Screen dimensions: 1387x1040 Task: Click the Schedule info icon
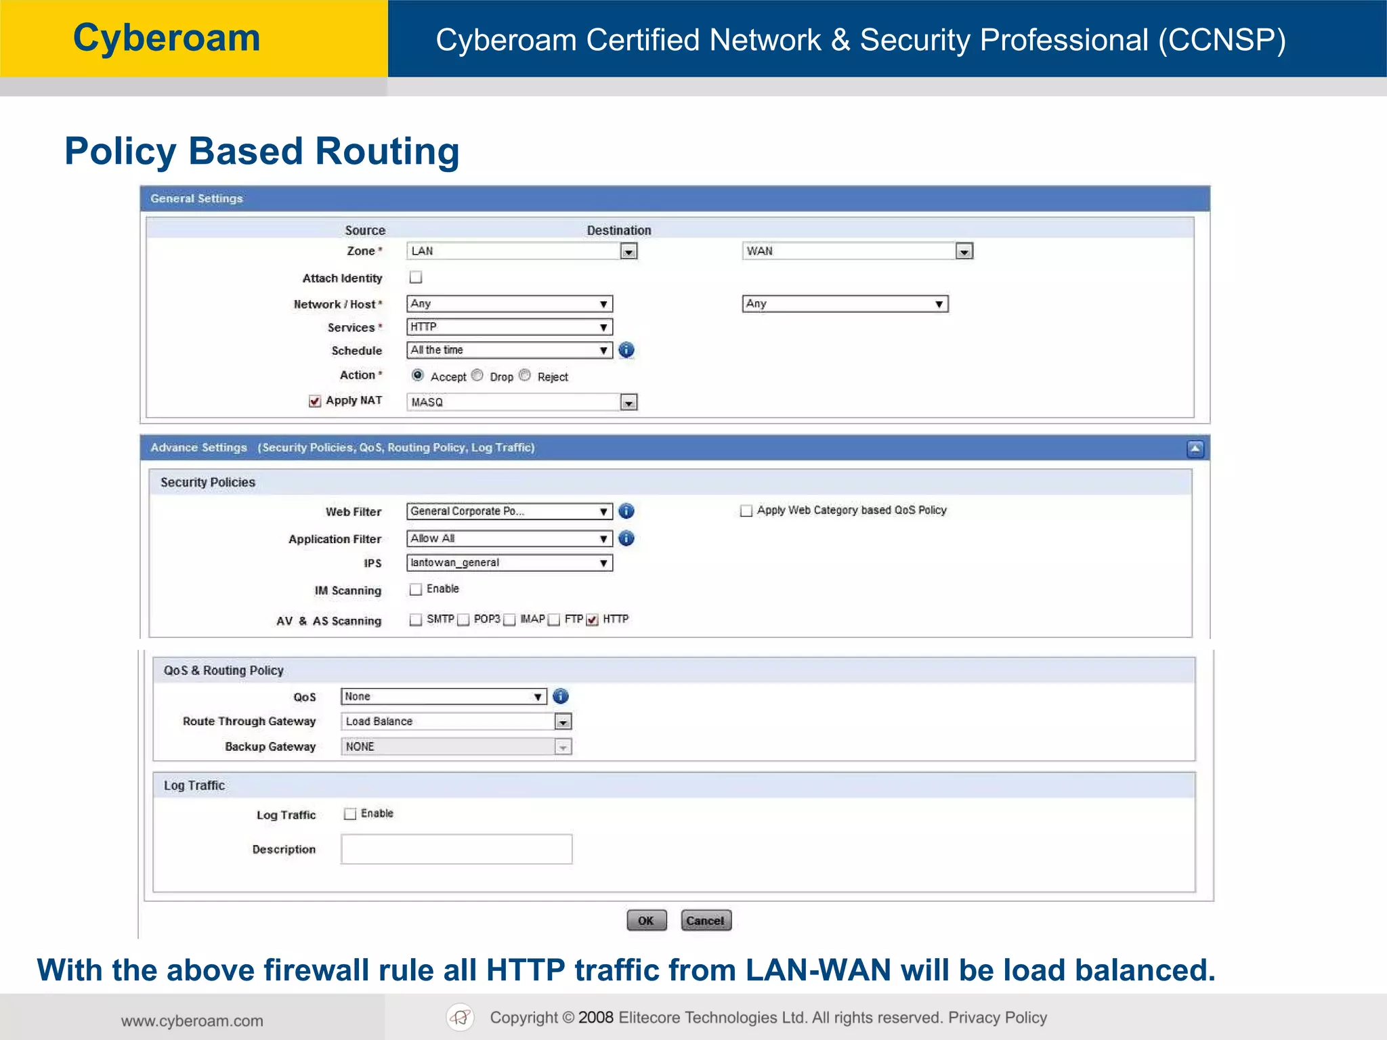[x=626, y=350]
